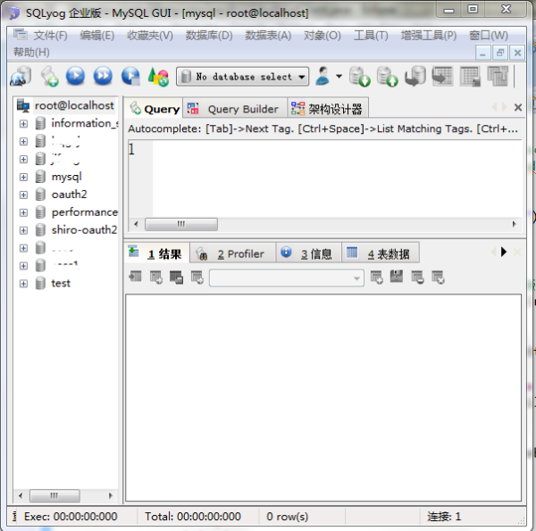
Task: Close the current query tab with X
Action: coord(518,108)
